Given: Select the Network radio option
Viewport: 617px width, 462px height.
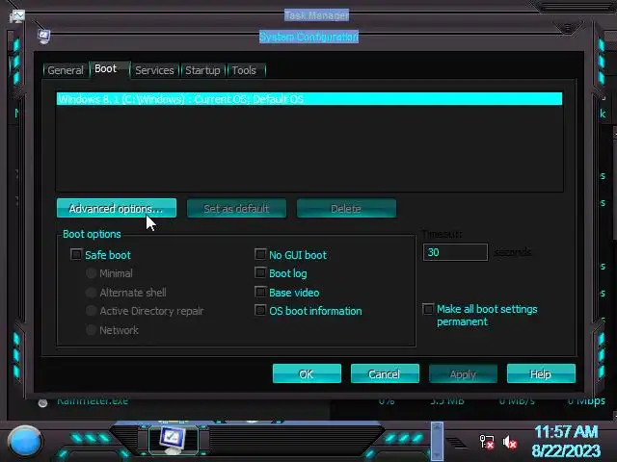Looking at the screenshot, I should [x=91, y=330].
